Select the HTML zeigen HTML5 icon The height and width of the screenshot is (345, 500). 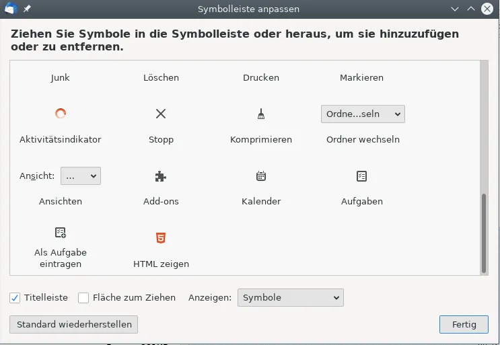click(161, 238)
